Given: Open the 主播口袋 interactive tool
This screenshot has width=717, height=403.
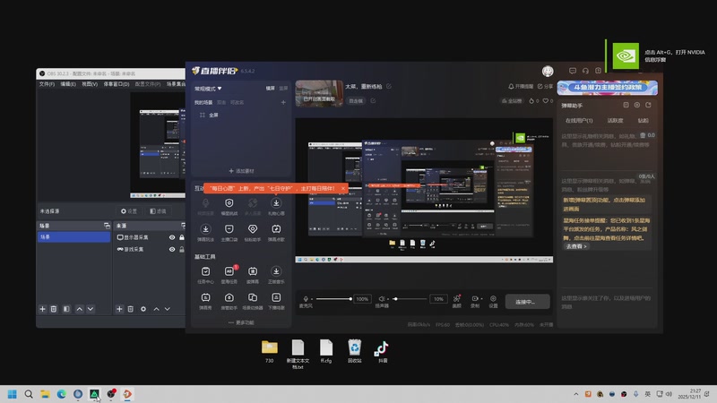Looking at the screenshot, I should (x=229, y=232).
